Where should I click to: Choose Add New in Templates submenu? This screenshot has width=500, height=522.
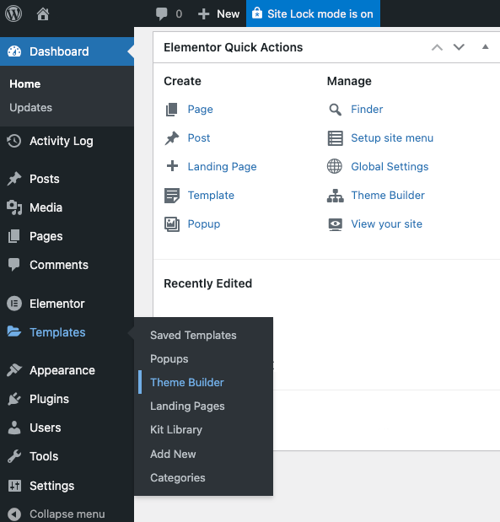tap(173, 454)
